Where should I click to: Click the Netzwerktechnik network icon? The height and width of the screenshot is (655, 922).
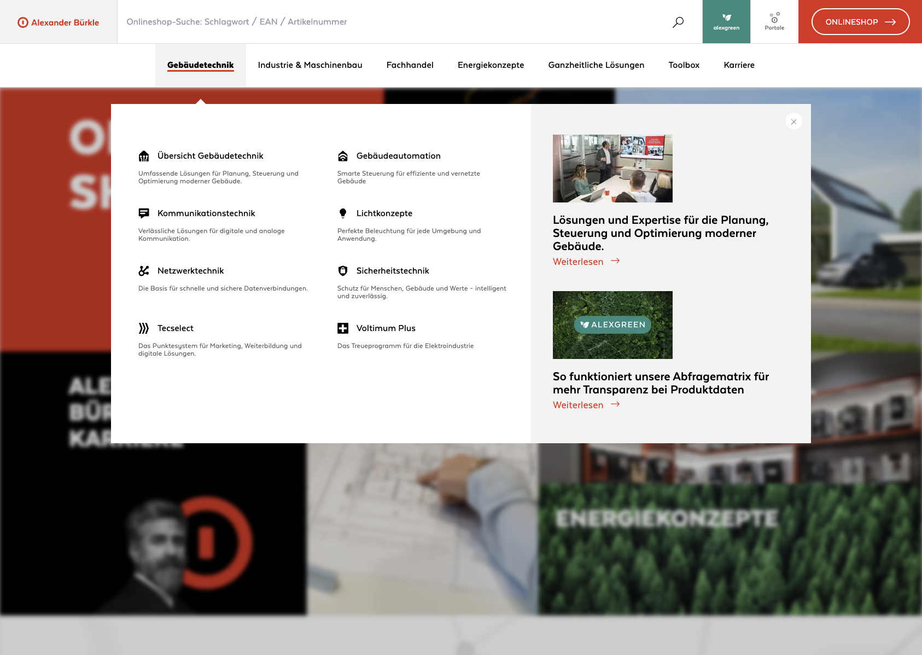[144, 270]
